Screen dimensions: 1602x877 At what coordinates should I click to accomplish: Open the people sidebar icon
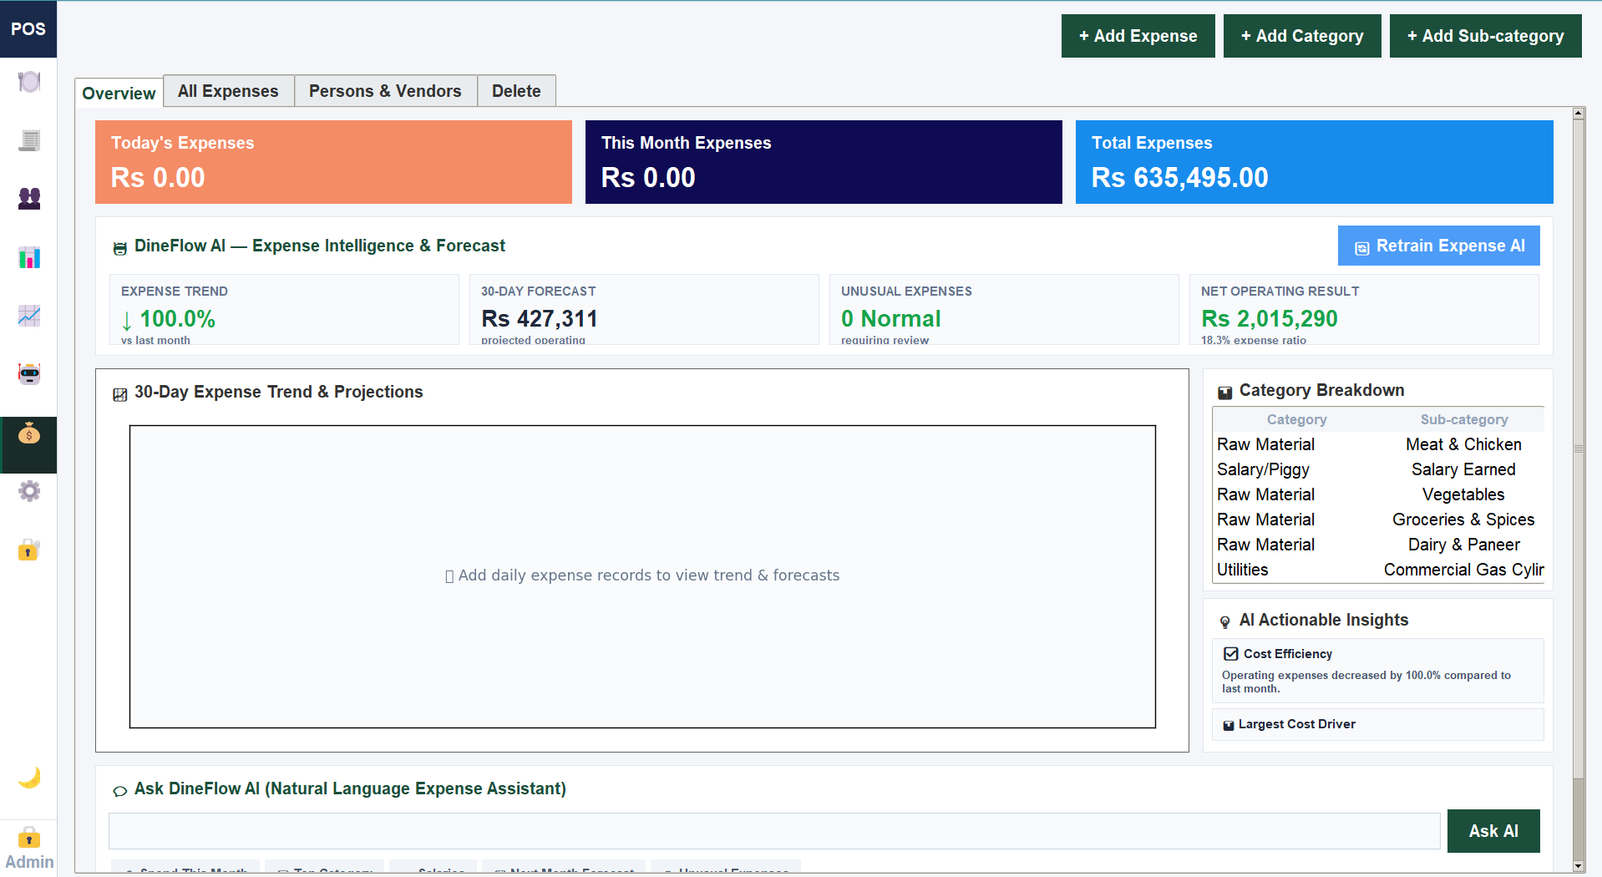click(x=29, y=199)
